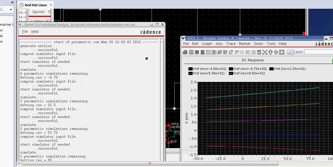Click the Red Hat Linux tab VM icon

click(x=22, y=5)
